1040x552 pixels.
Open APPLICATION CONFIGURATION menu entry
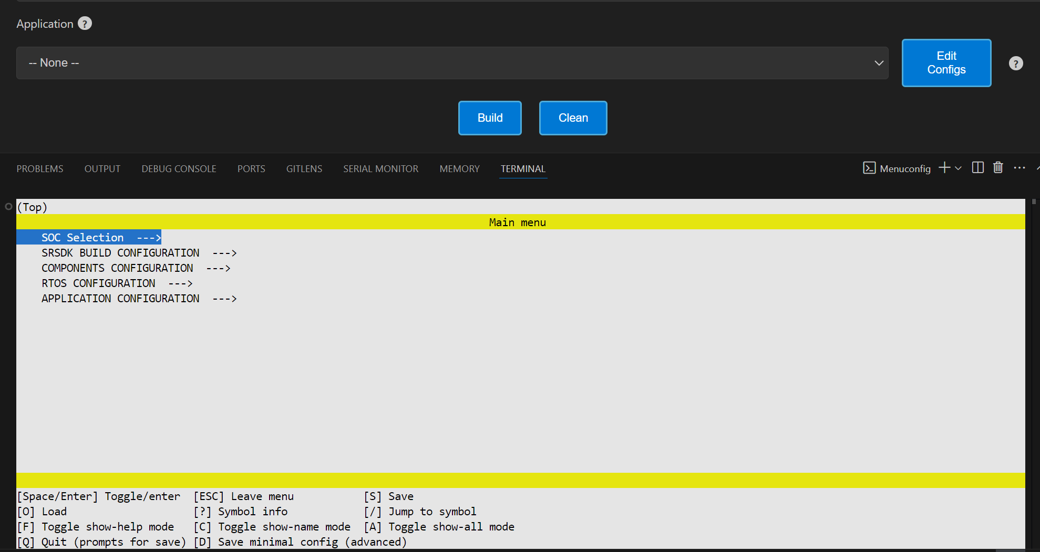click(120, 299)
